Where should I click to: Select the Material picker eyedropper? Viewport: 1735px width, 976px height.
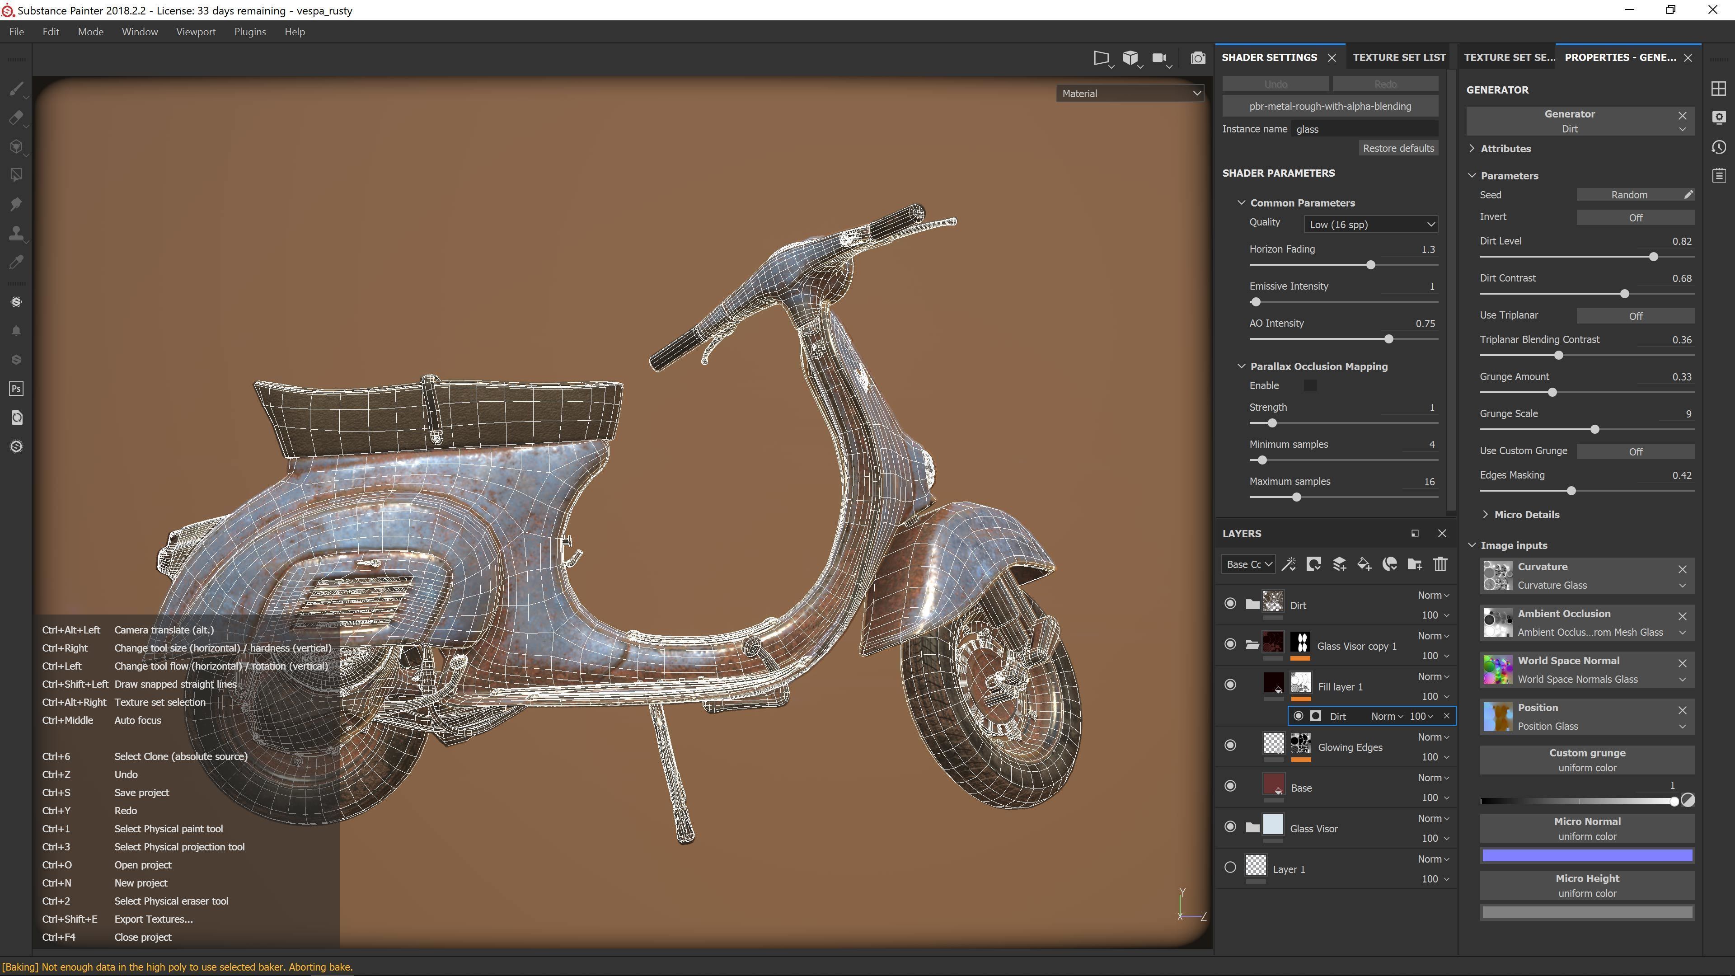point(16,262)
